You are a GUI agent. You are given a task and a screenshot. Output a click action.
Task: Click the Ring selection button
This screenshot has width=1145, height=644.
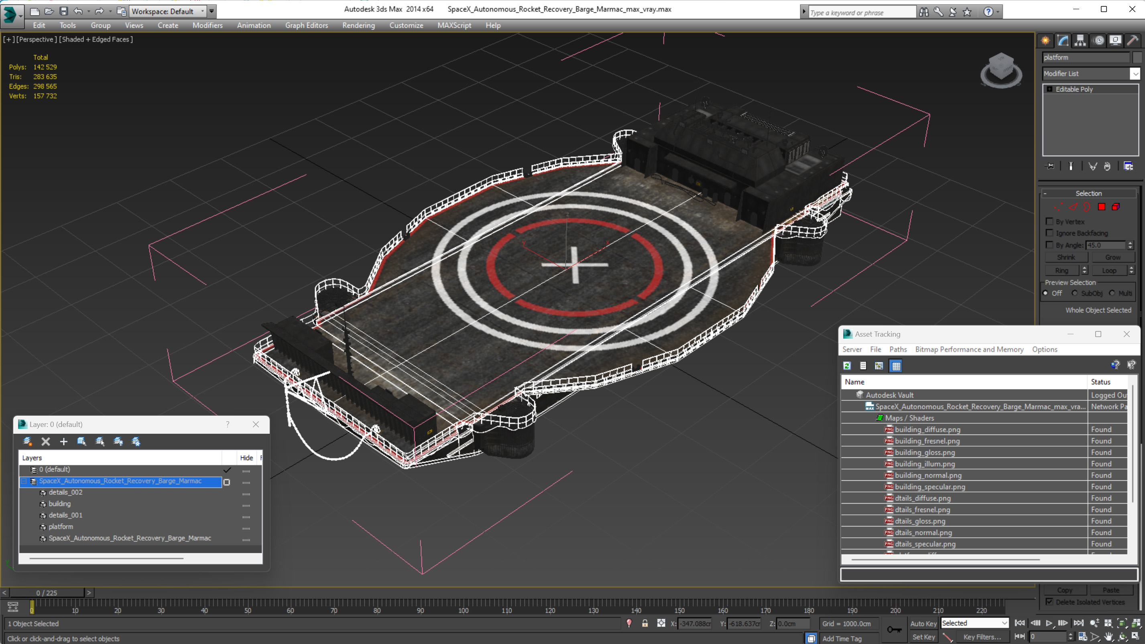click(1062, 270)
